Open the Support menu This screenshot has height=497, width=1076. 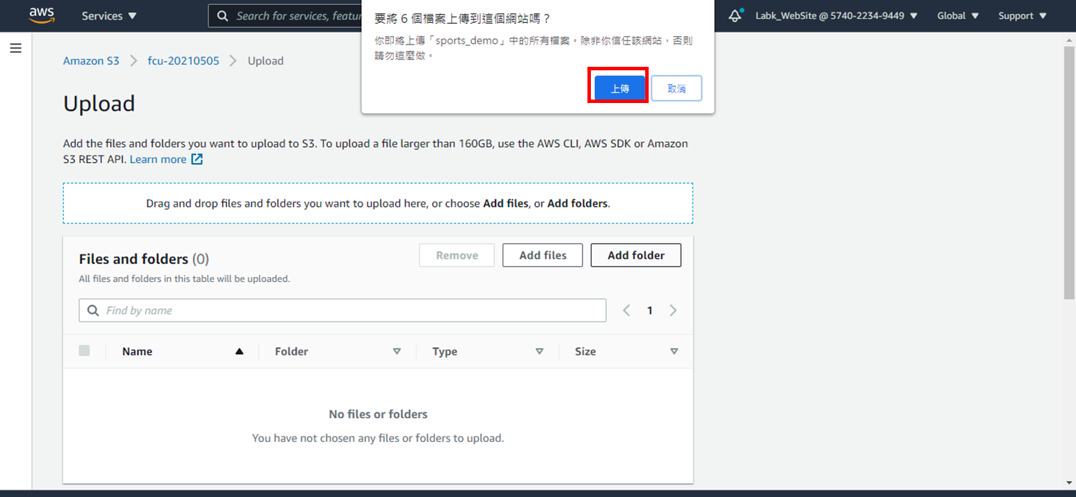tap(1022, 15)
